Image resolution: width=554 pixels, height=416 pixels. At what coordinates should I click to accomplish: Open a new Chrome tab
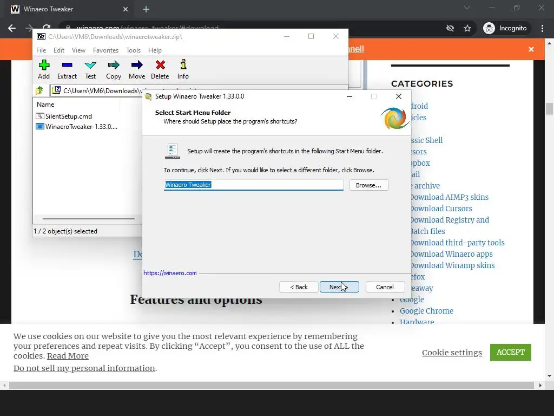[146, 9]
